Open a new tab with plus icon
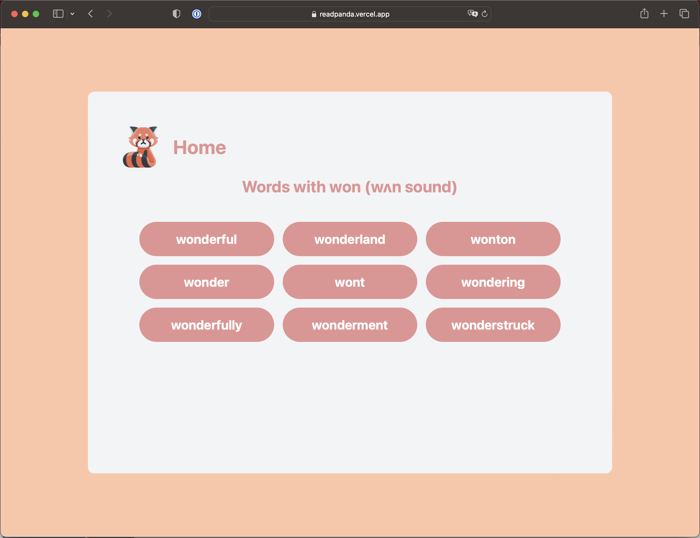This screenshot has height=538, width=700. (664, 14)
